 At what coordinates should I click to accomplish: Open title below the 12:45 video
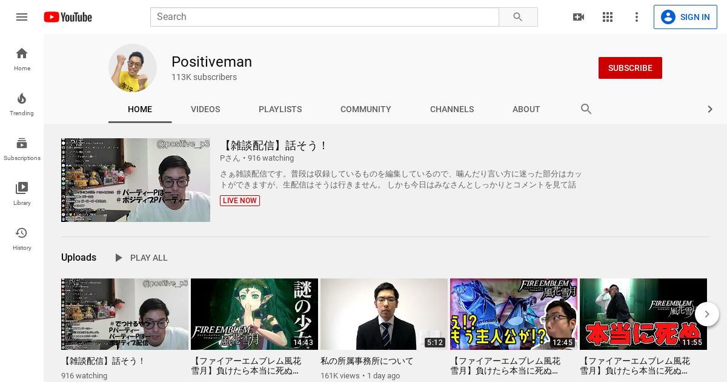pyautogui.click(x=505, y=366)
